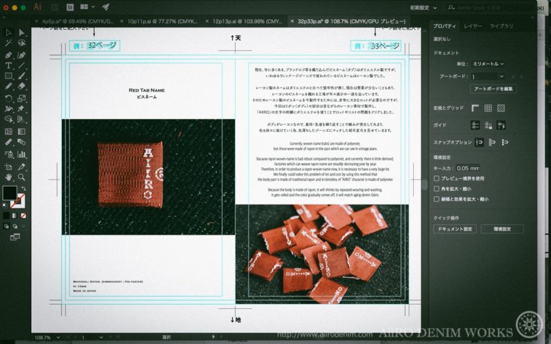This screenshot has height=344, width=551.
Task: Select the Symbol Sprayer tool
Action: (8, 154)
